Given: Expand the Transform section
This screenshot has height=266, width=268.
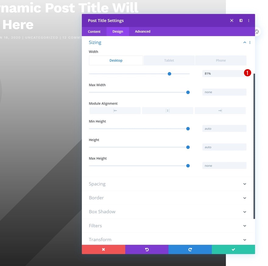Looking at the screenshot, I should coord(167,240).
